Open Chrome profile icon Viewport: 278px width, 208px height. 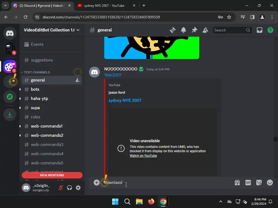[x=262, y=17]
